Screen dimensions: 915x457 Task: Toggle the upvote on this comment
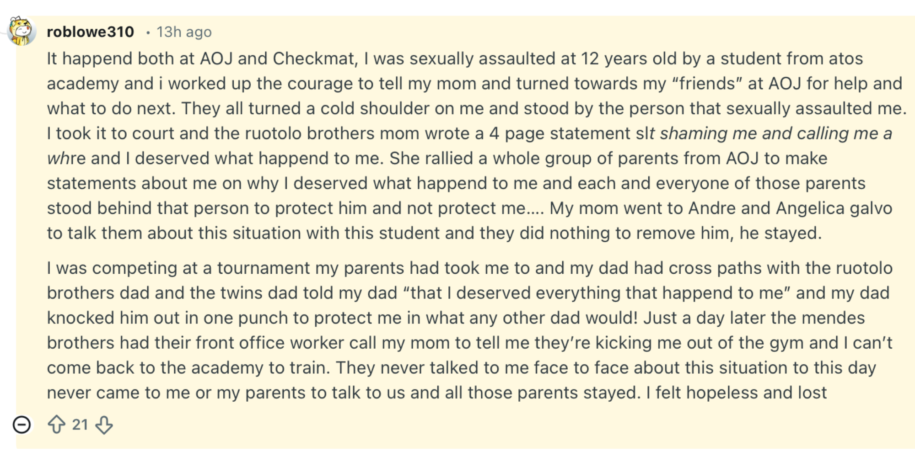[x=55, y=424]
